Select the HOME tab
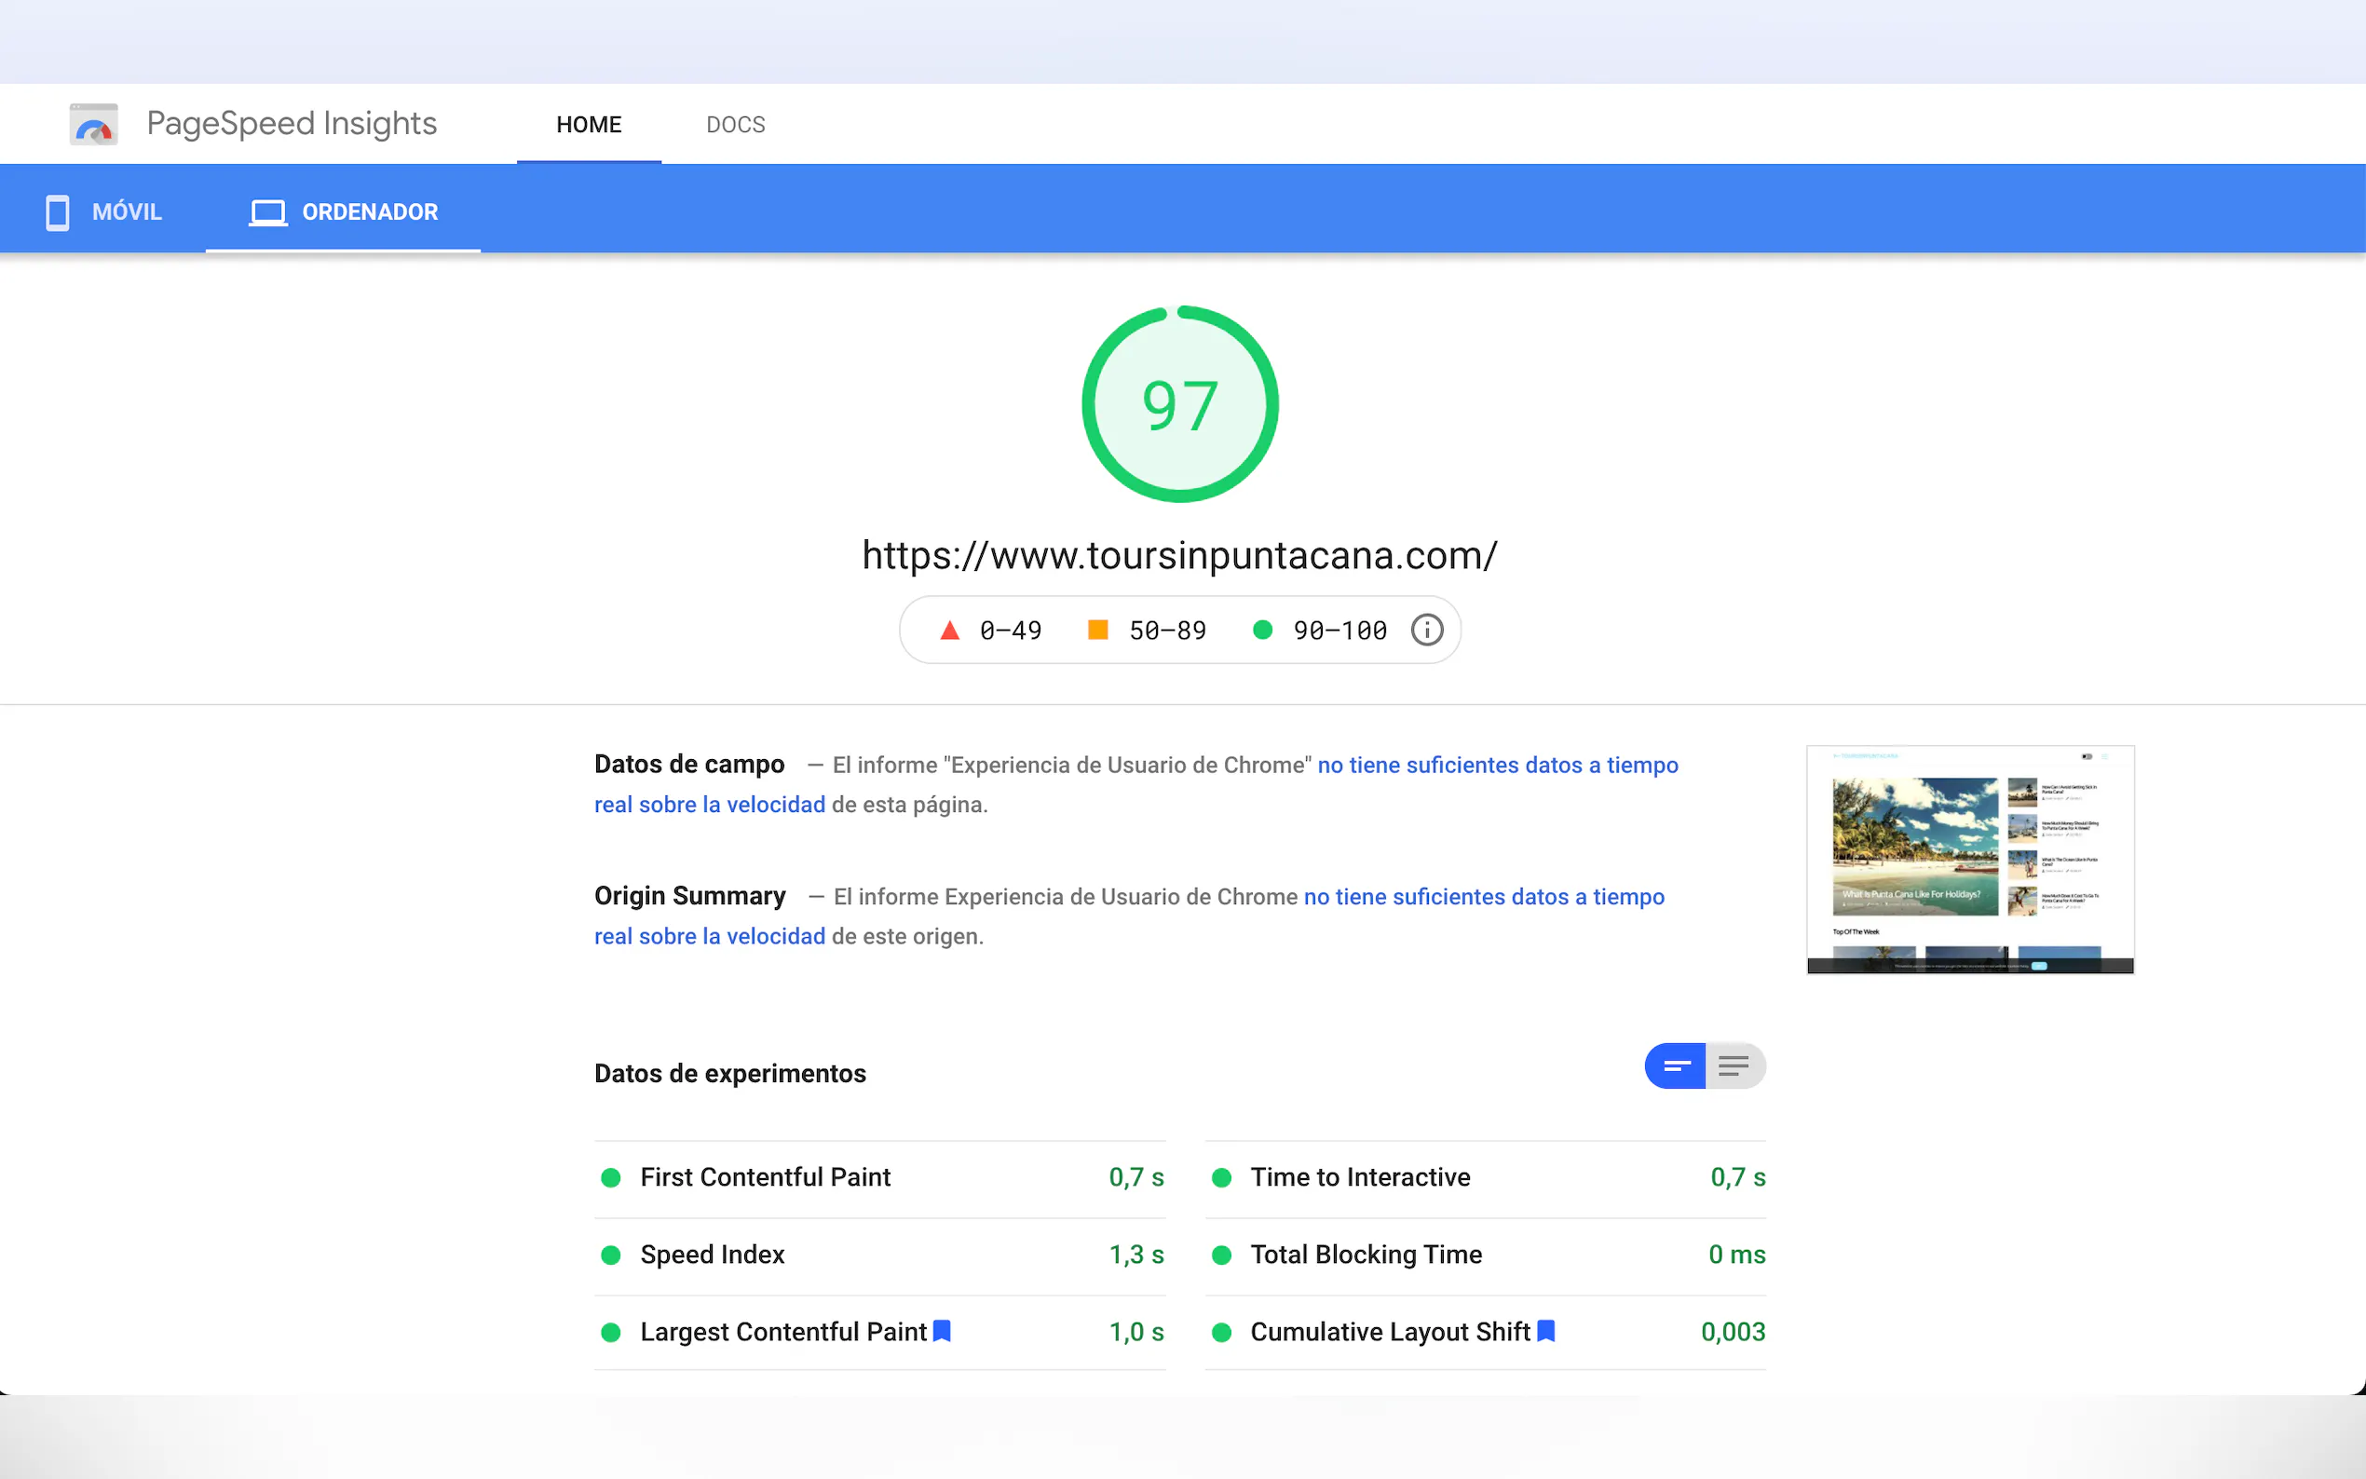Viewport: 2366px width, 1479px height. pyautogui.click(x=589, y=124)
